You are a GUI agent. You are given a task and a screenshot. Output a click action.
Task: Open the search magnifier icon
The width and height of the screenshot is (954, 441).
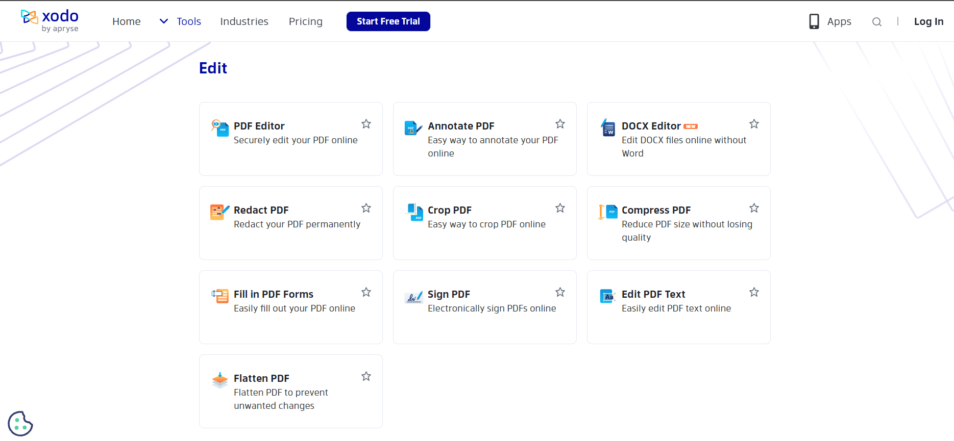point(877,21)
